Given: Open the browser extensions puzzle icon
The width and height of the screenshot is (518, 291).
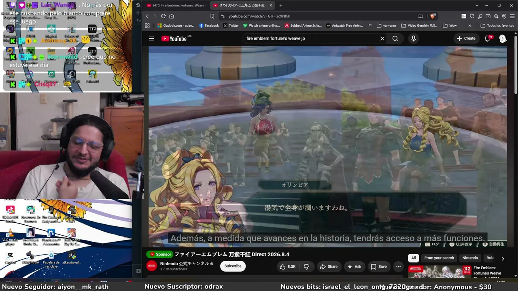Looking at the screenshot, I should point(472,16).
